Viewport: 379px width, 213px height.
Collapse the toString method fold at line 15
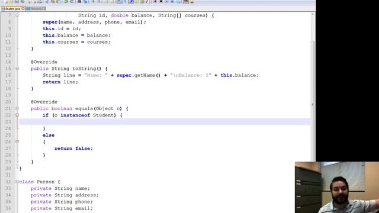pyautogui.click(x=17, y=69)
